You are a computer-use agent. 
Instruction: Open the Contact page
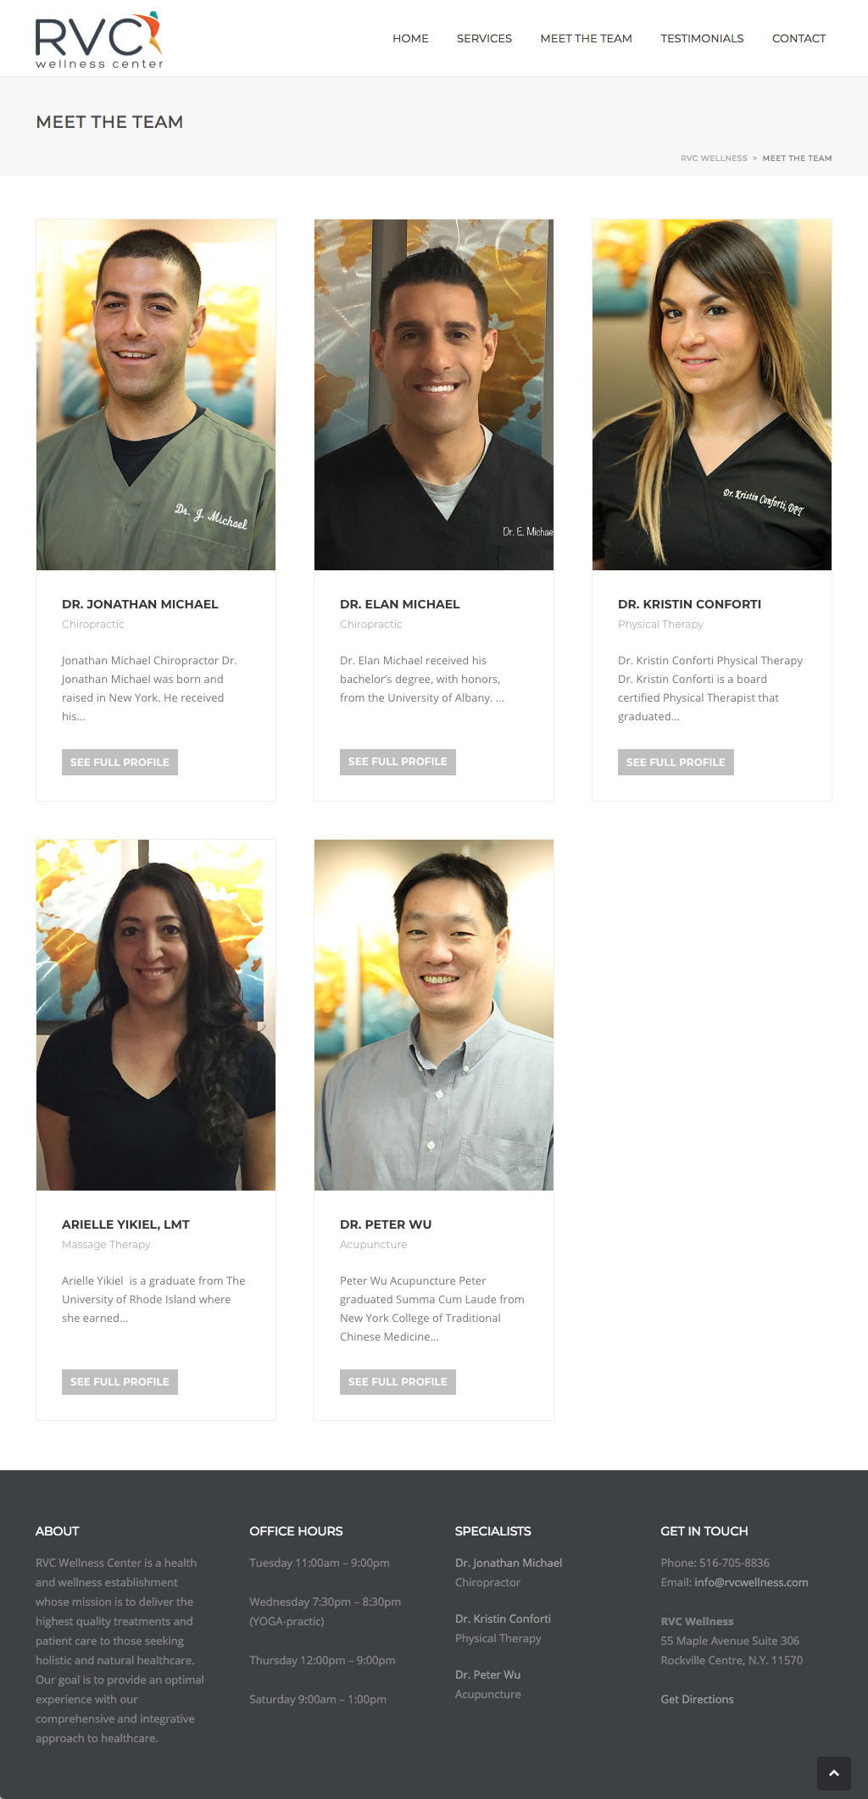click(x=798, y=38)
